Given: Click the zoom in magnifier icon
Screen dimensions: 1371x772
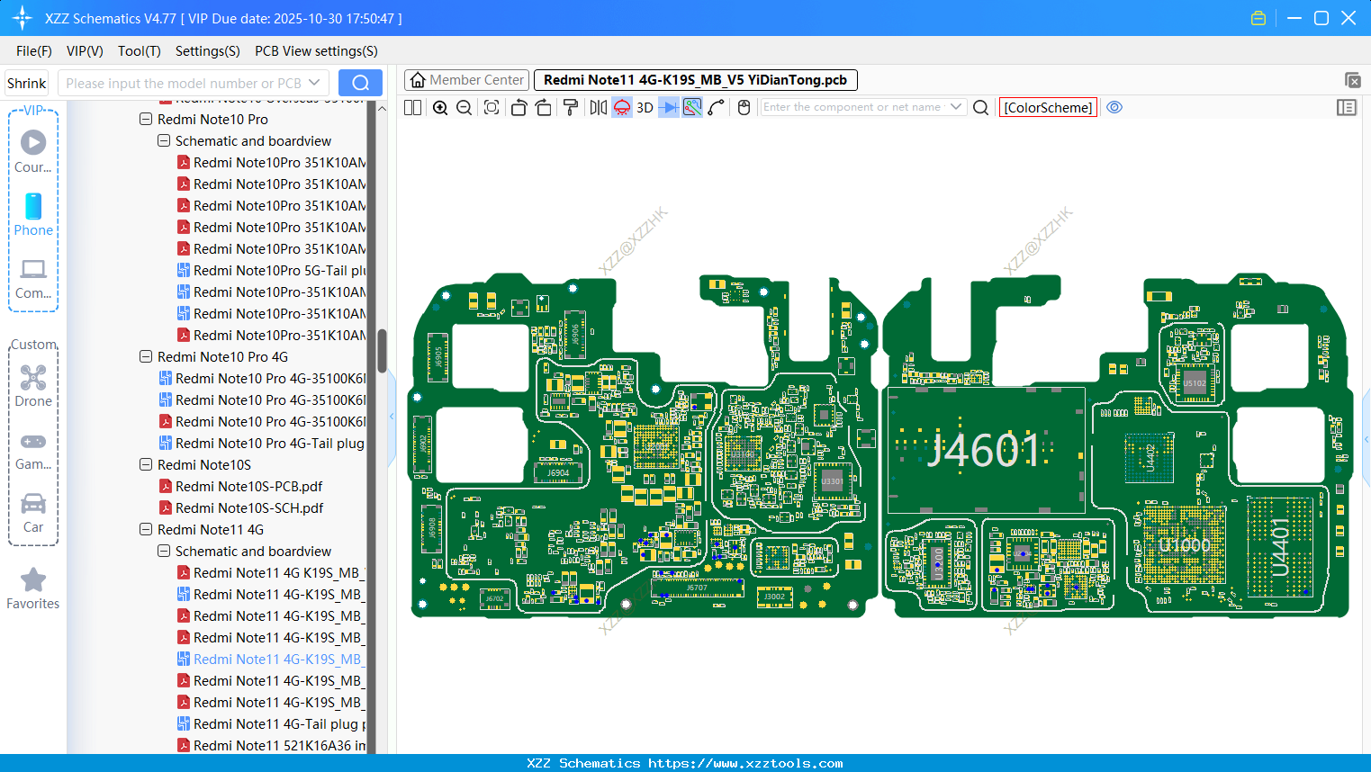Looking at the screenshot, I should [439, 107].
